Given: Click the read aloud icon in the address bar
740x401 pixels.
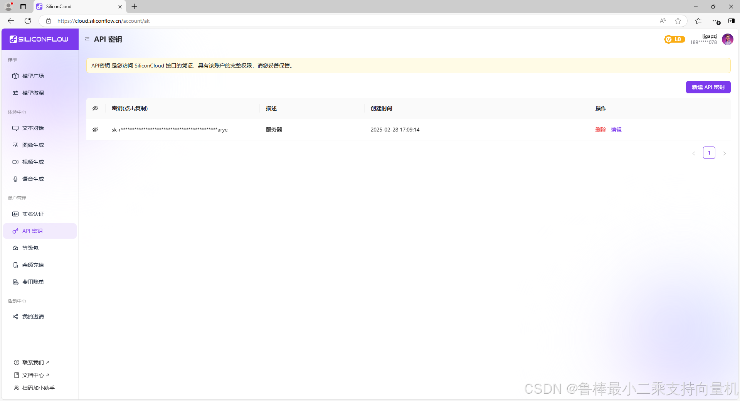Looking at the screenshot, I should 663,21.
